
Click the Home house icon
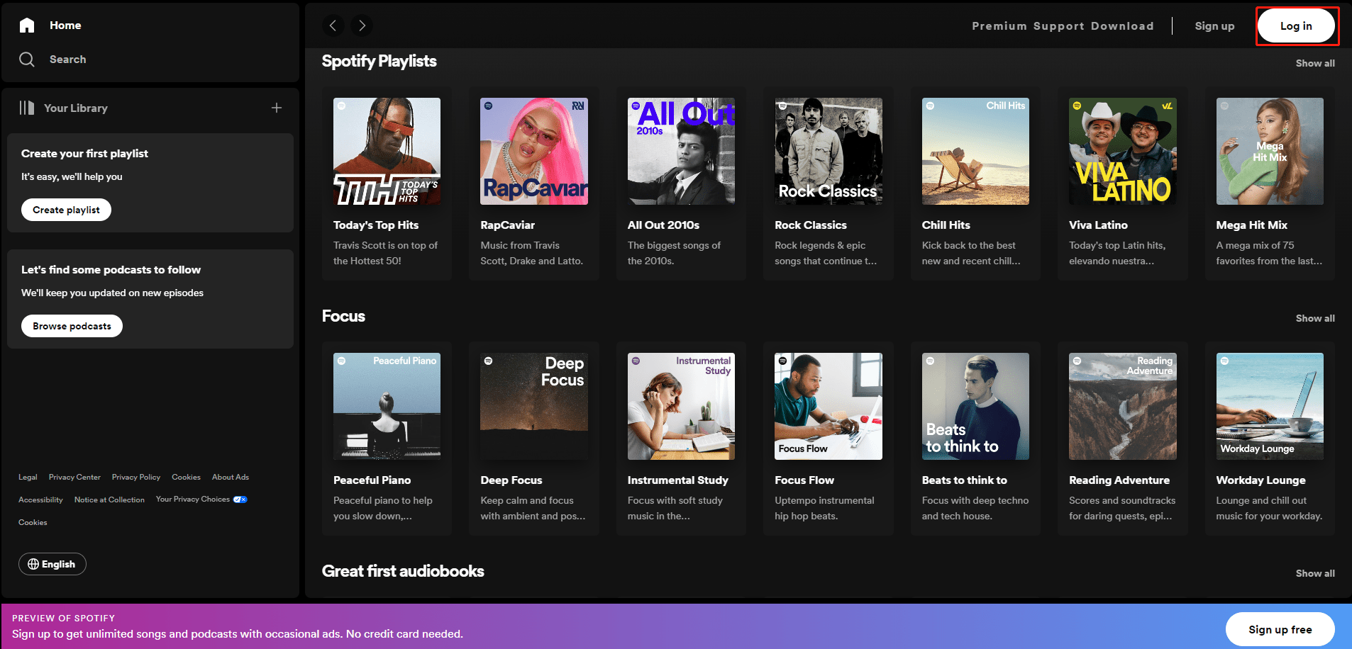pos(27,26)
